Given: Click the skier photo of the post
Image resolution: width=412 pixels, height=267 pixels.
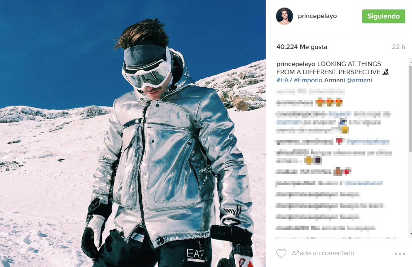Looking at the screenshot, I should tap(133, 133).
